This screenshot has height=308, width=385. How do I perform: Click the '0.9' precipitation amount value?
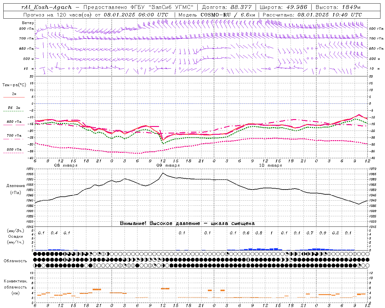[x=323, y=233]
